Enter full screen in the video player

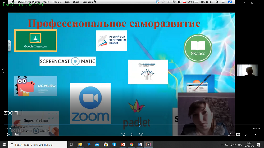point(247,135)
